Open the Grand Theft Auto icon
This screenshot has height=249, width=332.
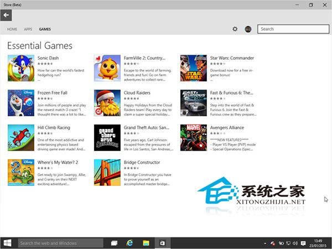[x=107, y=138]
